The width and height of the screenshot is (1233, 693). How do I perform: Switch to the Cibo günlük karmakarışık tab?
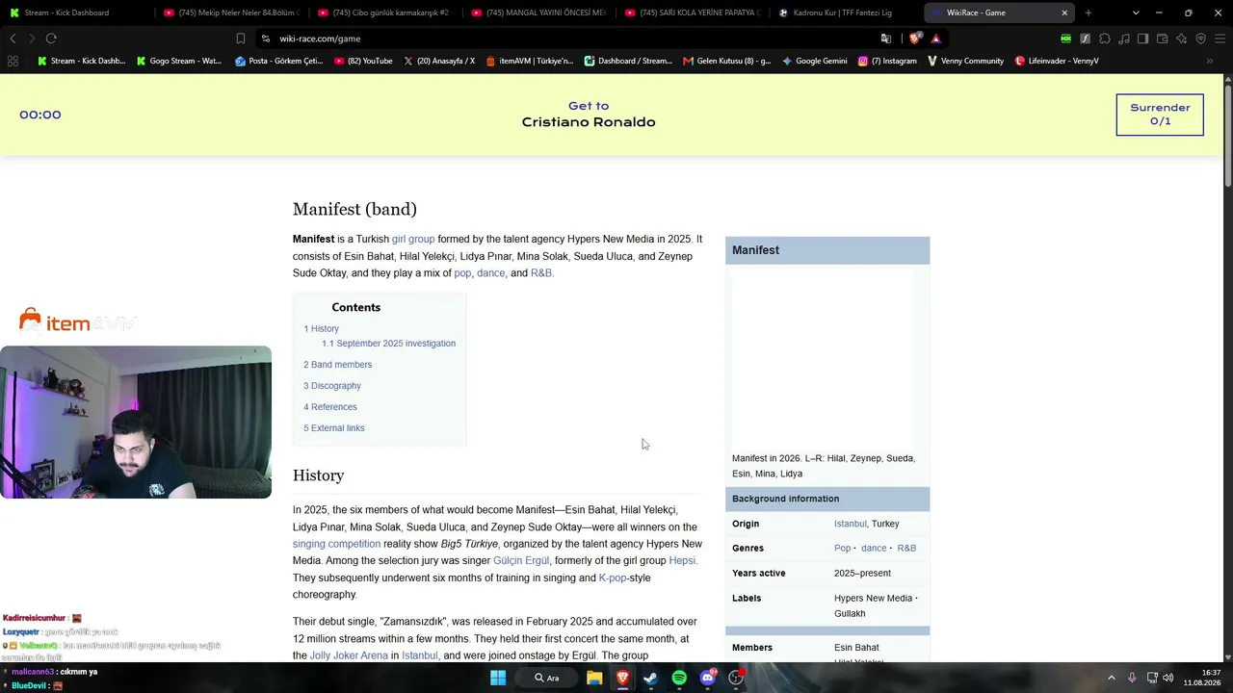pyautogui.click(x=385, y=13)
